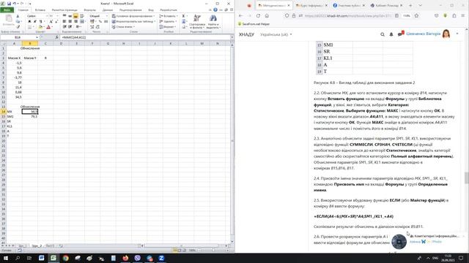Click the Save icon in Excel's quick access toolbar

(9, 4)
